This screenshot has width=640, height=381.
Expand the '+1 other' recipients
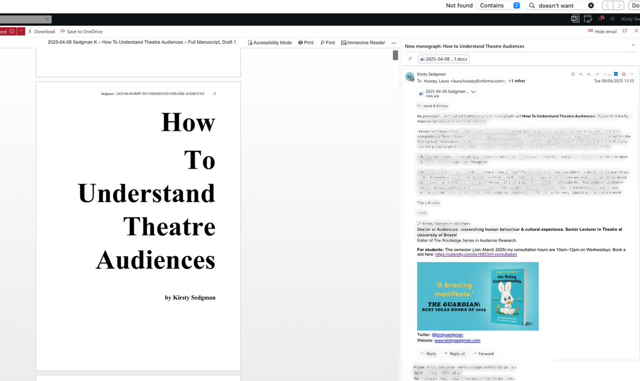click(517, 81)
